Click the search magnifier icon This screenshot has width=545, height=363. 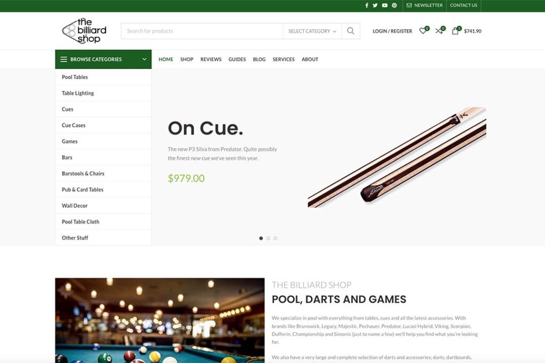(x=350, y=31)
